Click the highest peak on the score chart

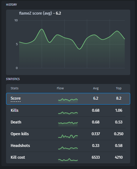click(42, 29)
